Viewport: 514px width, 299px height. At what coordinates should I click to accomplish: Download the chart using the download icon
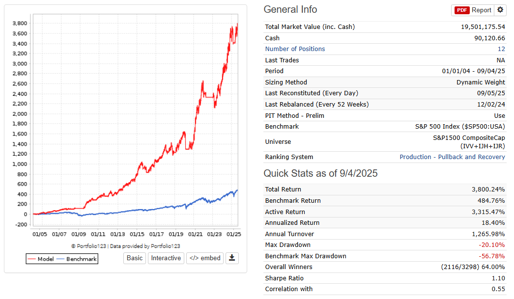(232, 258)
